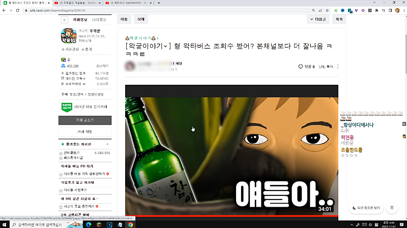The width and height of the screenshot is (407, 228).
Task: Click the cafe profile image in sidebar
Action: point(69,36)
